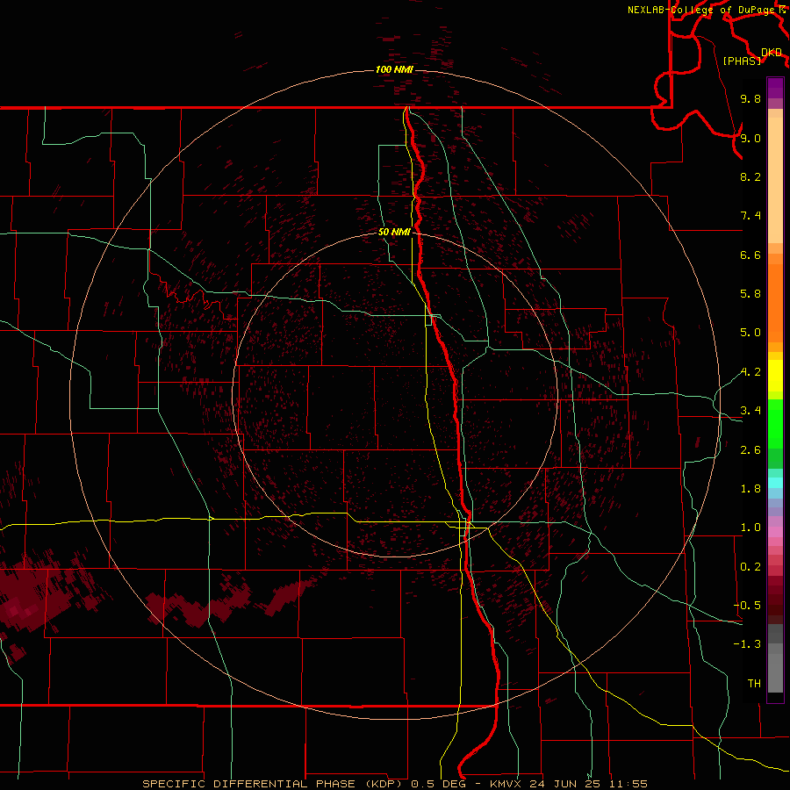This screenshot has height=790, width=790.
Task: Click the DKD label above the color scale
Action: point(771,53)
